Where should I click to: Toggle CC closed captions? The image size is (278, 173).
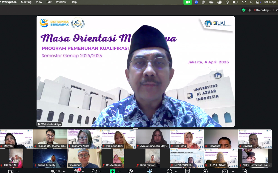coord(225,171)
